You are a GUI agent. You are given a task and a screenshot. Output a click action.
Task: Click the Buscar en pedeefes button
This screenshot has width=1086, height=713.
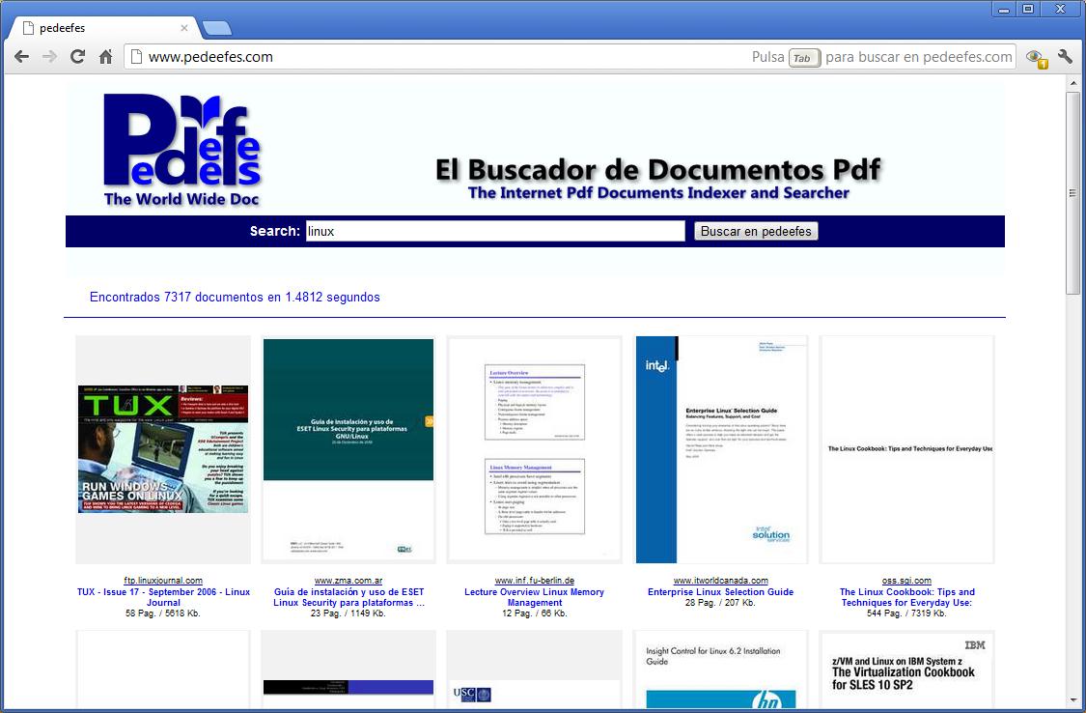[x=756, y=232]
